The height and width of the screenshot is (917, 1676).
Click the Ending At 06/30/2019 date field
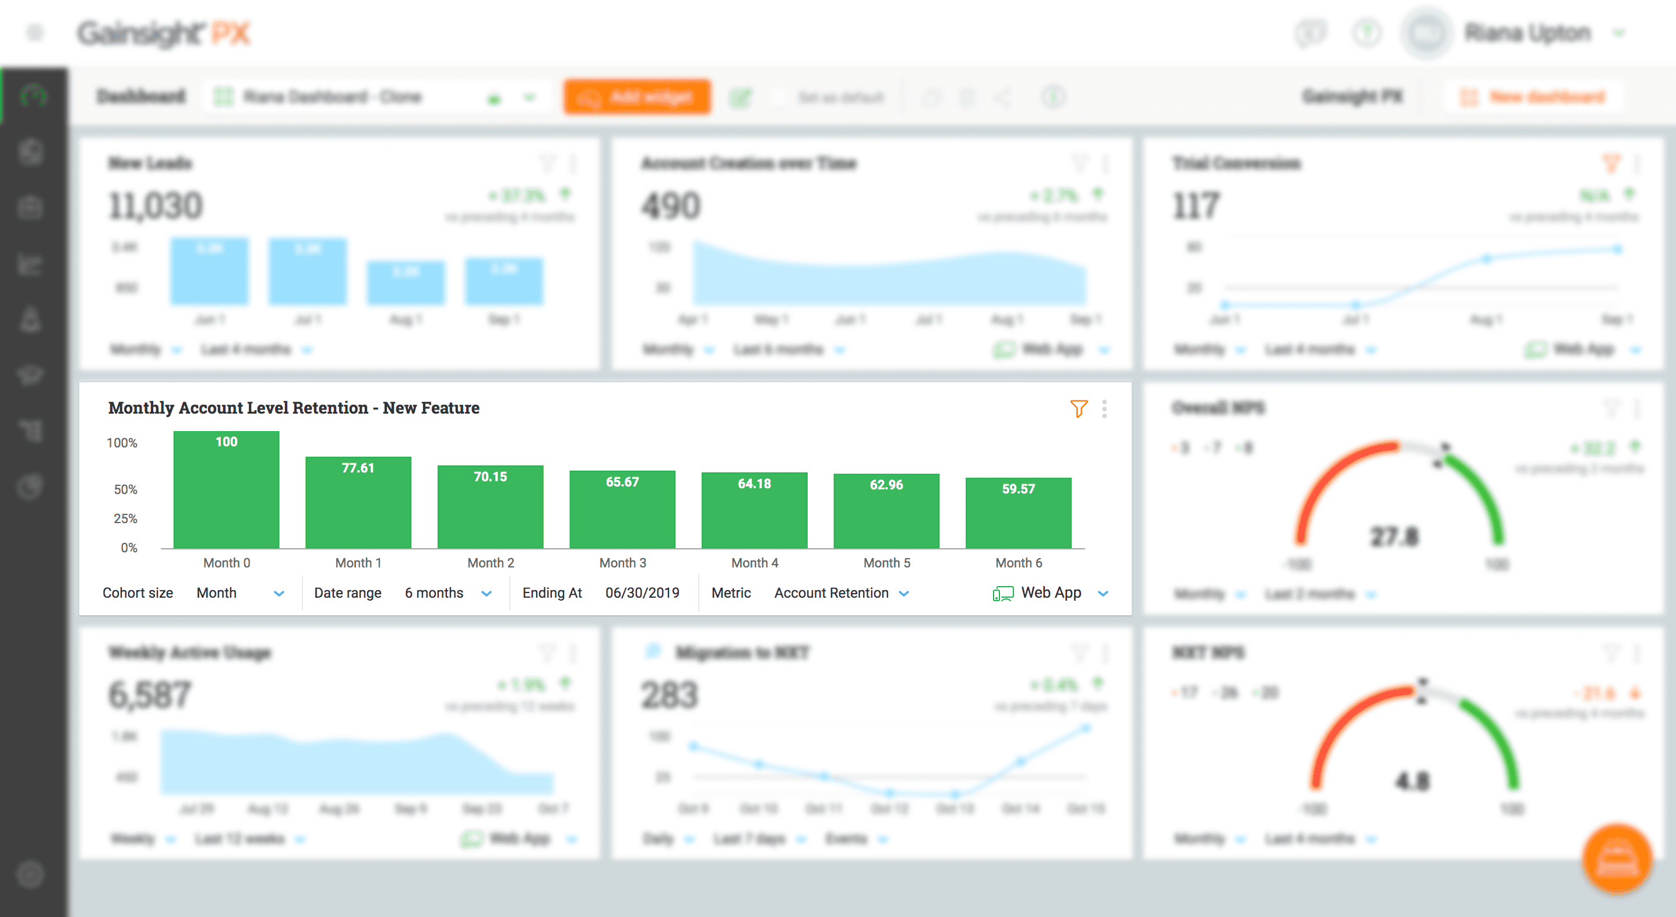tap(642, 593)
